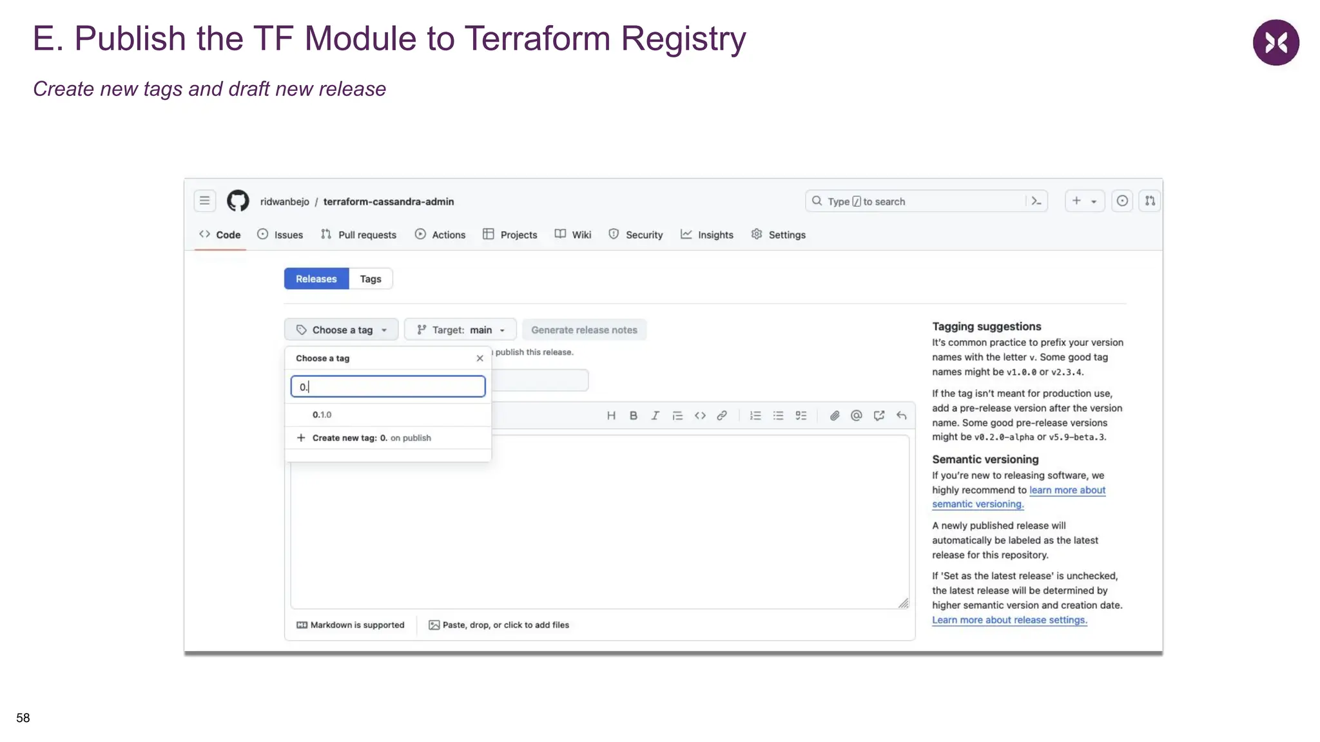Open the Pull requests tab
Screen dimensions: 1320x742
358,234
